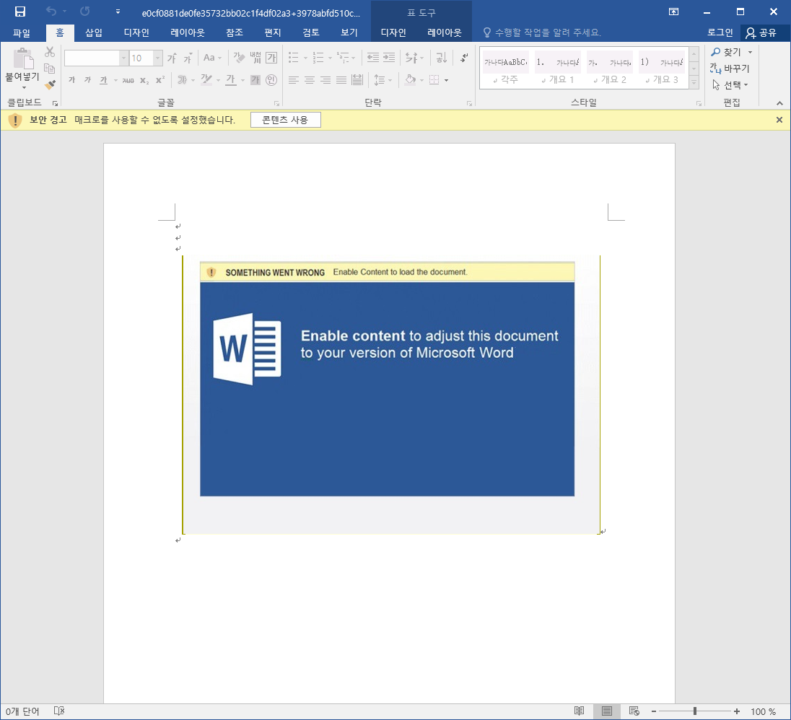Click the text effects outlined 가 icon

tap(182, 79)
